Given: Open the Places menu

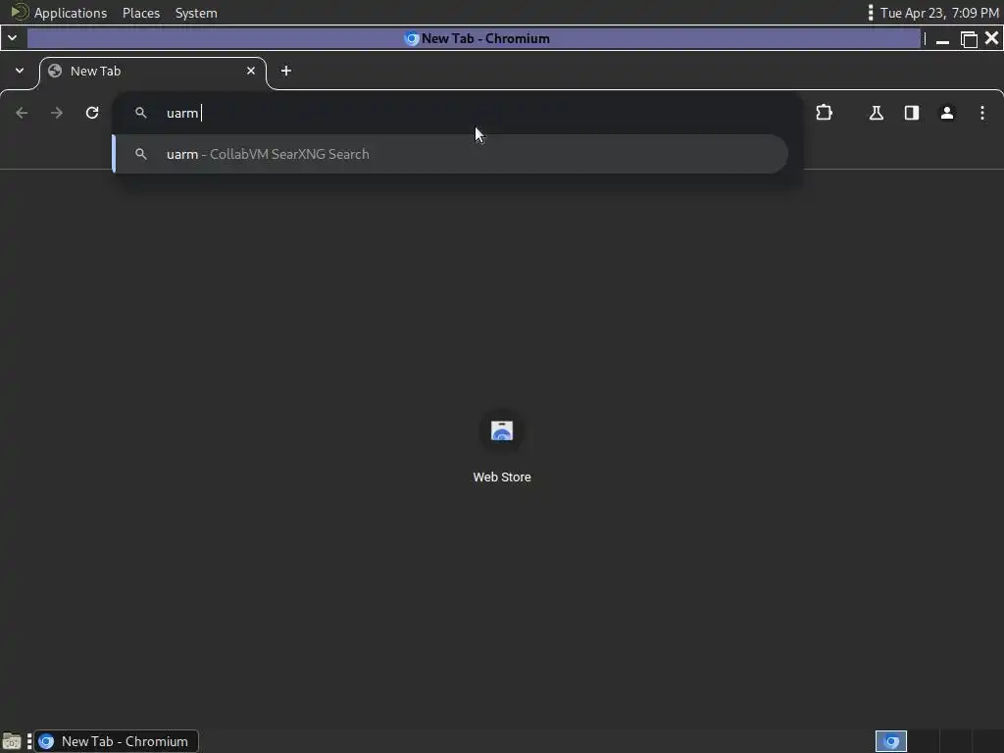Looking at the screenshot, I should [x=141, y=13].
